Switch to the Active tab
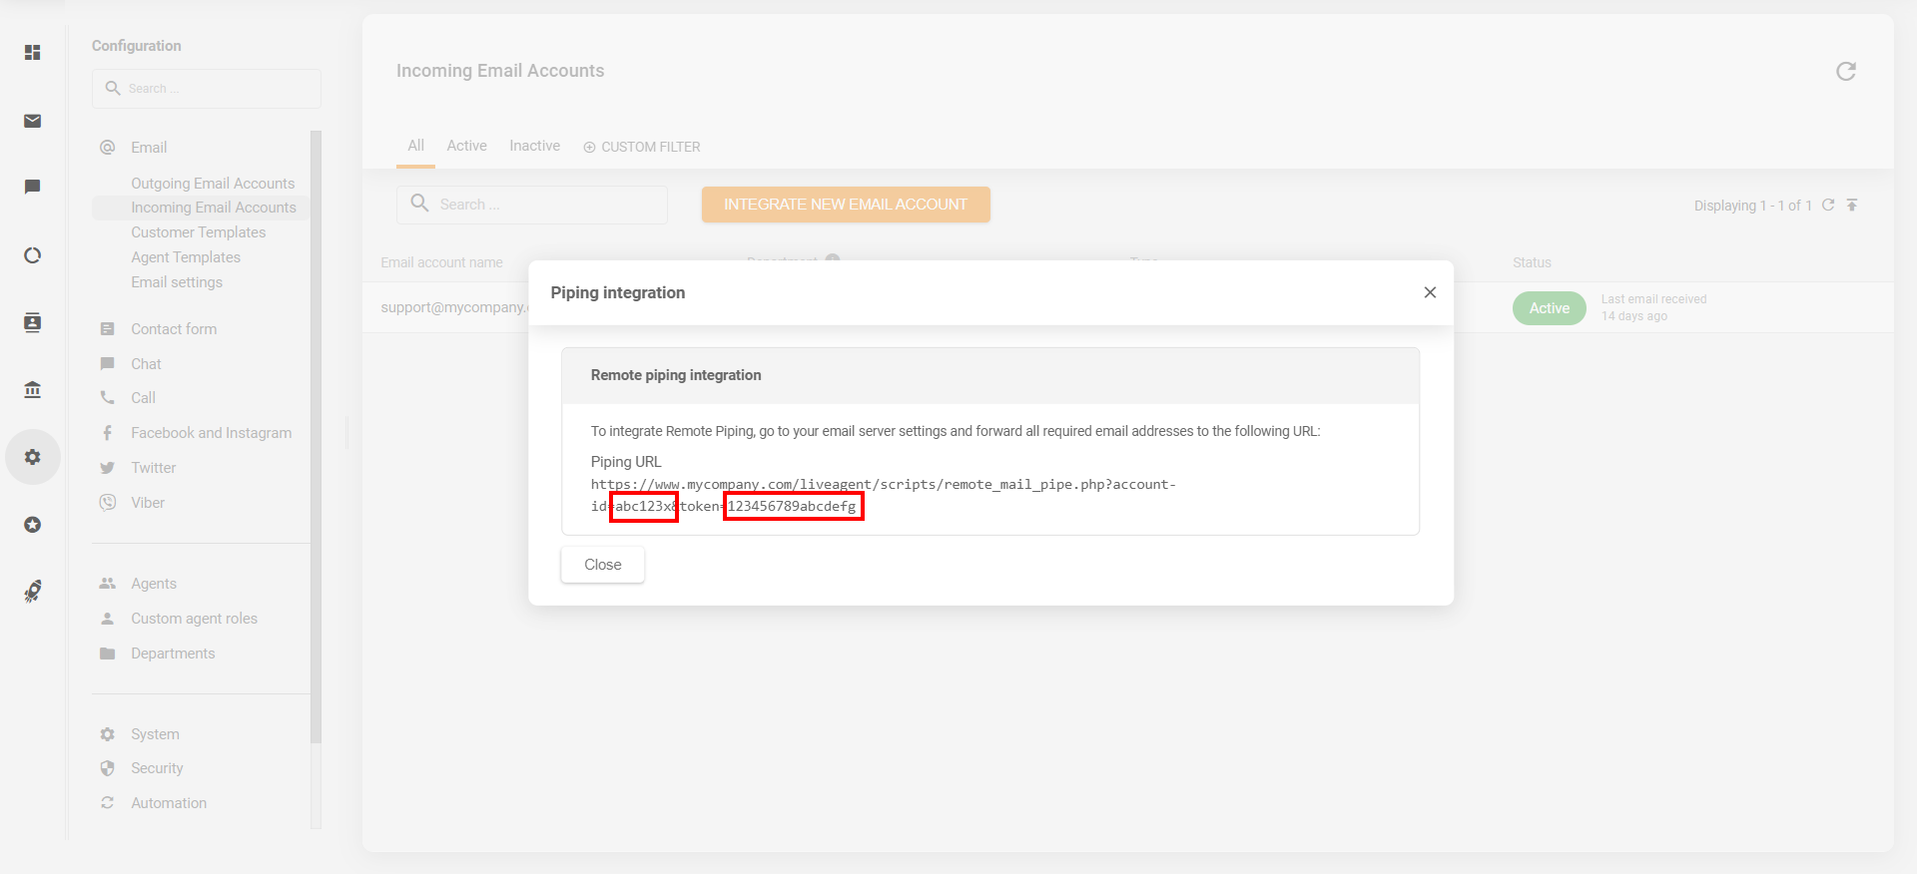The height and width of the screenshot is (874, 1918). 466,146
